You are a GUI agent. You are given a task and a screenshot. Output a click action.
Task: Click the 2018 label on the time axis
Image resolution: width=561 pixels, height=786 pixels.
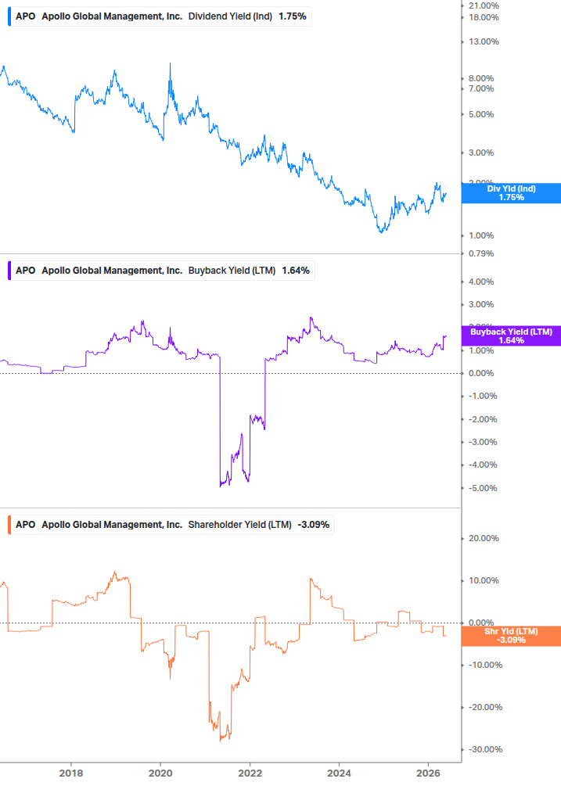click(x=71, y=773)
